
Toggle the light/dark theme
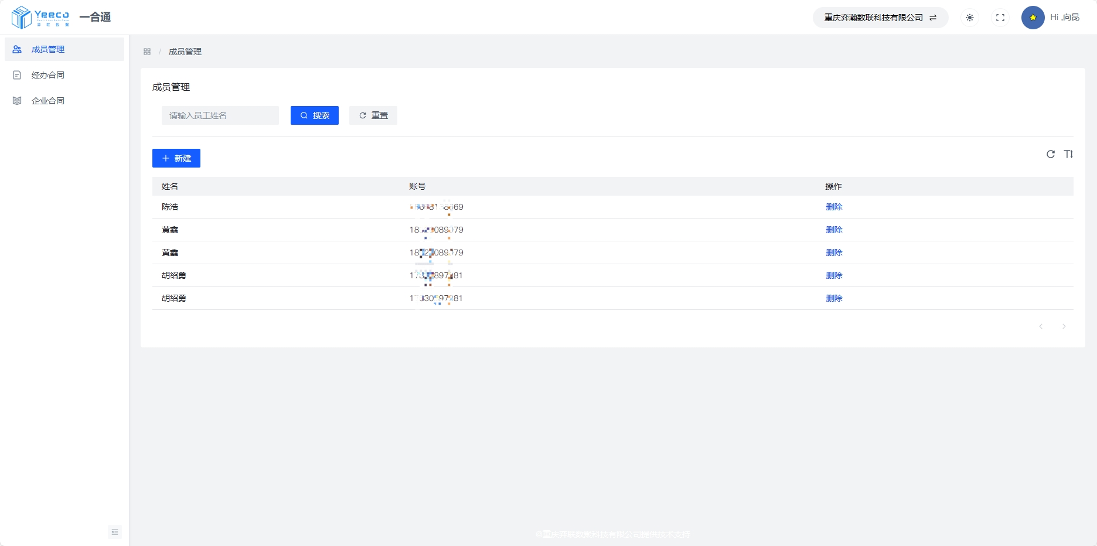click(x=970, y=18)
